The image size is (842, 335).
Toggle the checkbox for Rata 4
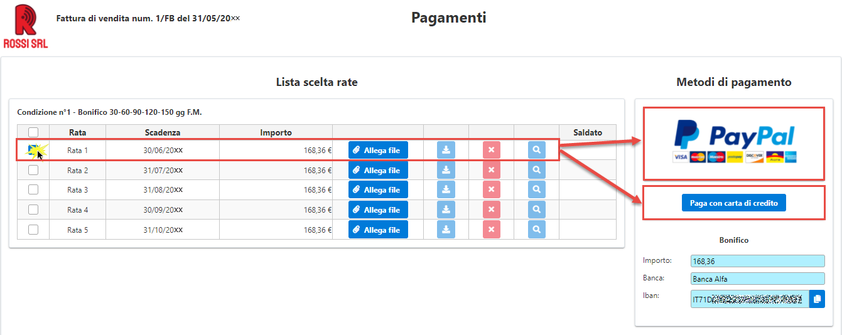[33, 210]
